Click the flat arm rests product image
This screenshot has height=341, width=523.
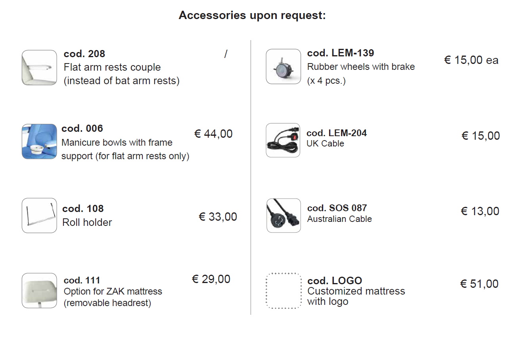click(39, 67)
